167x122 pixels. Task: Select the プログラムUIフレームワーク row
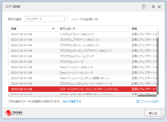point(82,56)
